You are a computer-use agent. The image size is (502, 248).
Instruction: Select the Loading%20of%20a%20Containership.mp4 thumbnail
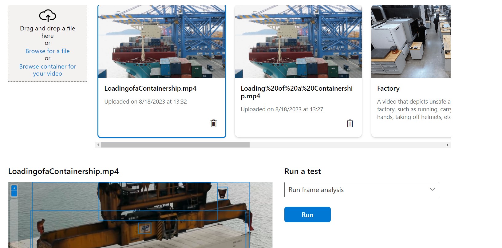tap(298, 41)
